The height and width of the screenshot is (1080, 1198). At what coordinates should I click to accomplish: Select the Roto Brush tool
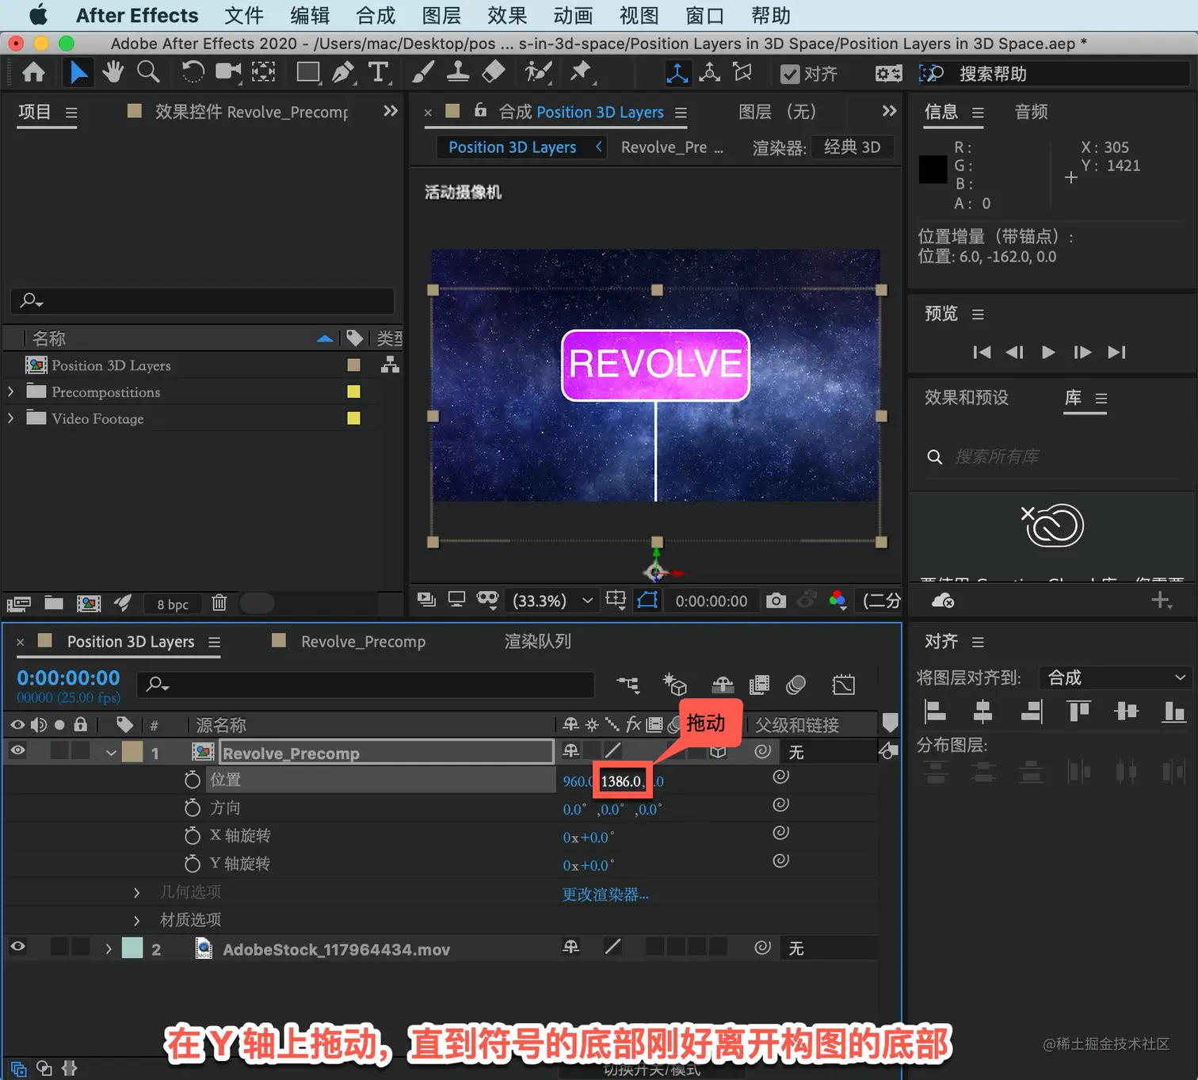pos(538,73)
